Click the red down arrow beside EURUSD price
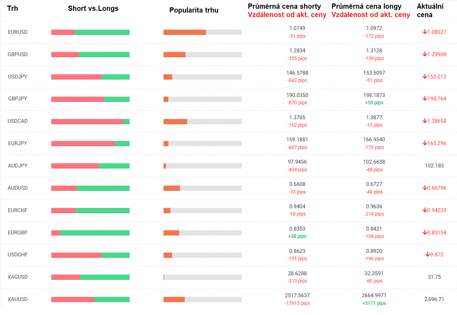Viewport: 457px width, 315px height. [x=425, y=32]
